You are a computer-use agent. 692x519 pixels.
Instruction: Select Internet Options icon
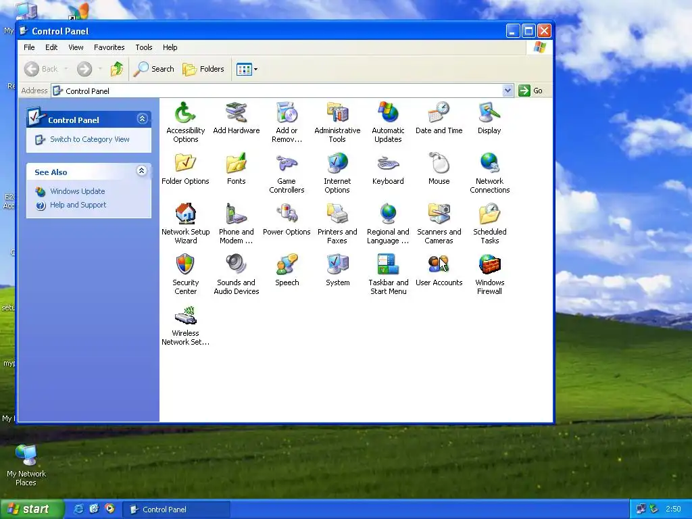pyautogui.click(x=337, y=173)
